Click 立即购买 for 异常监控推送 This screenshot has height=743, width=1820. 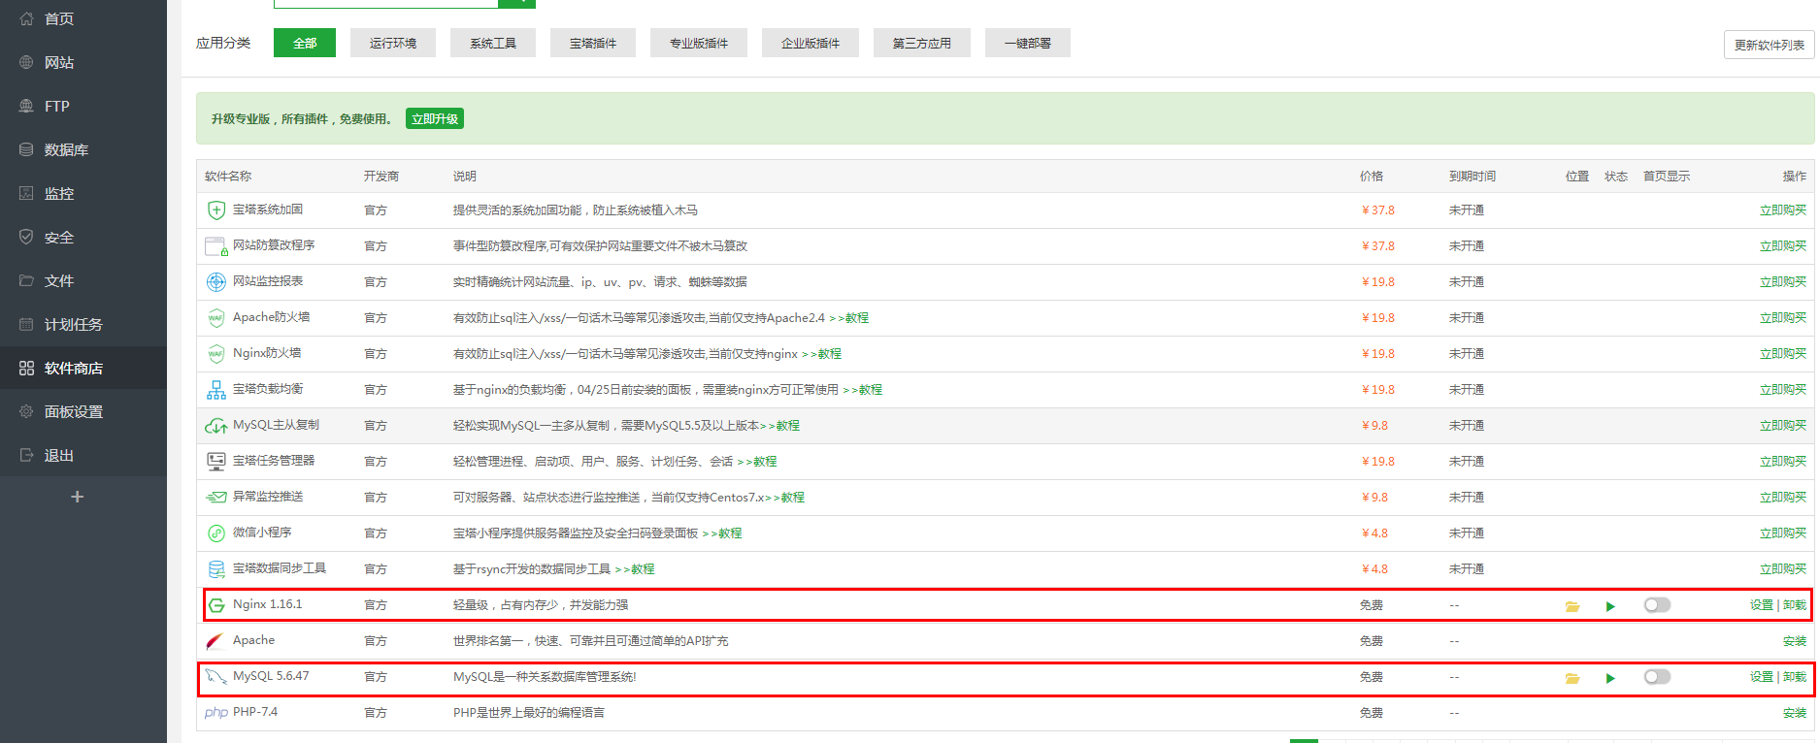tap(1783, 497)
